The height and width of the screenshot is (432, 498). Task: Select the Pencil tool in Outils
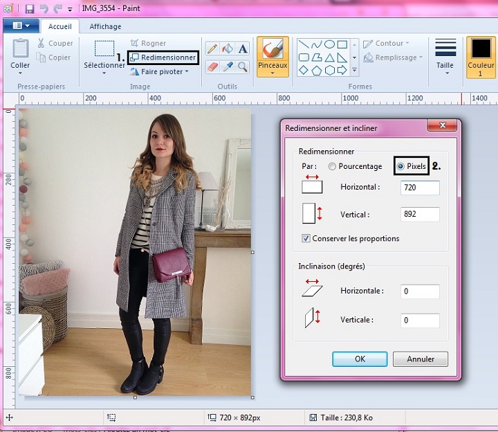tap(212, 48)
